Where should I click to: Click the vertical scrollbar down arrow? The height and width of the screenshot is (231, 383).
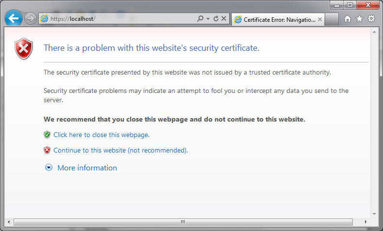click(374, 214)
